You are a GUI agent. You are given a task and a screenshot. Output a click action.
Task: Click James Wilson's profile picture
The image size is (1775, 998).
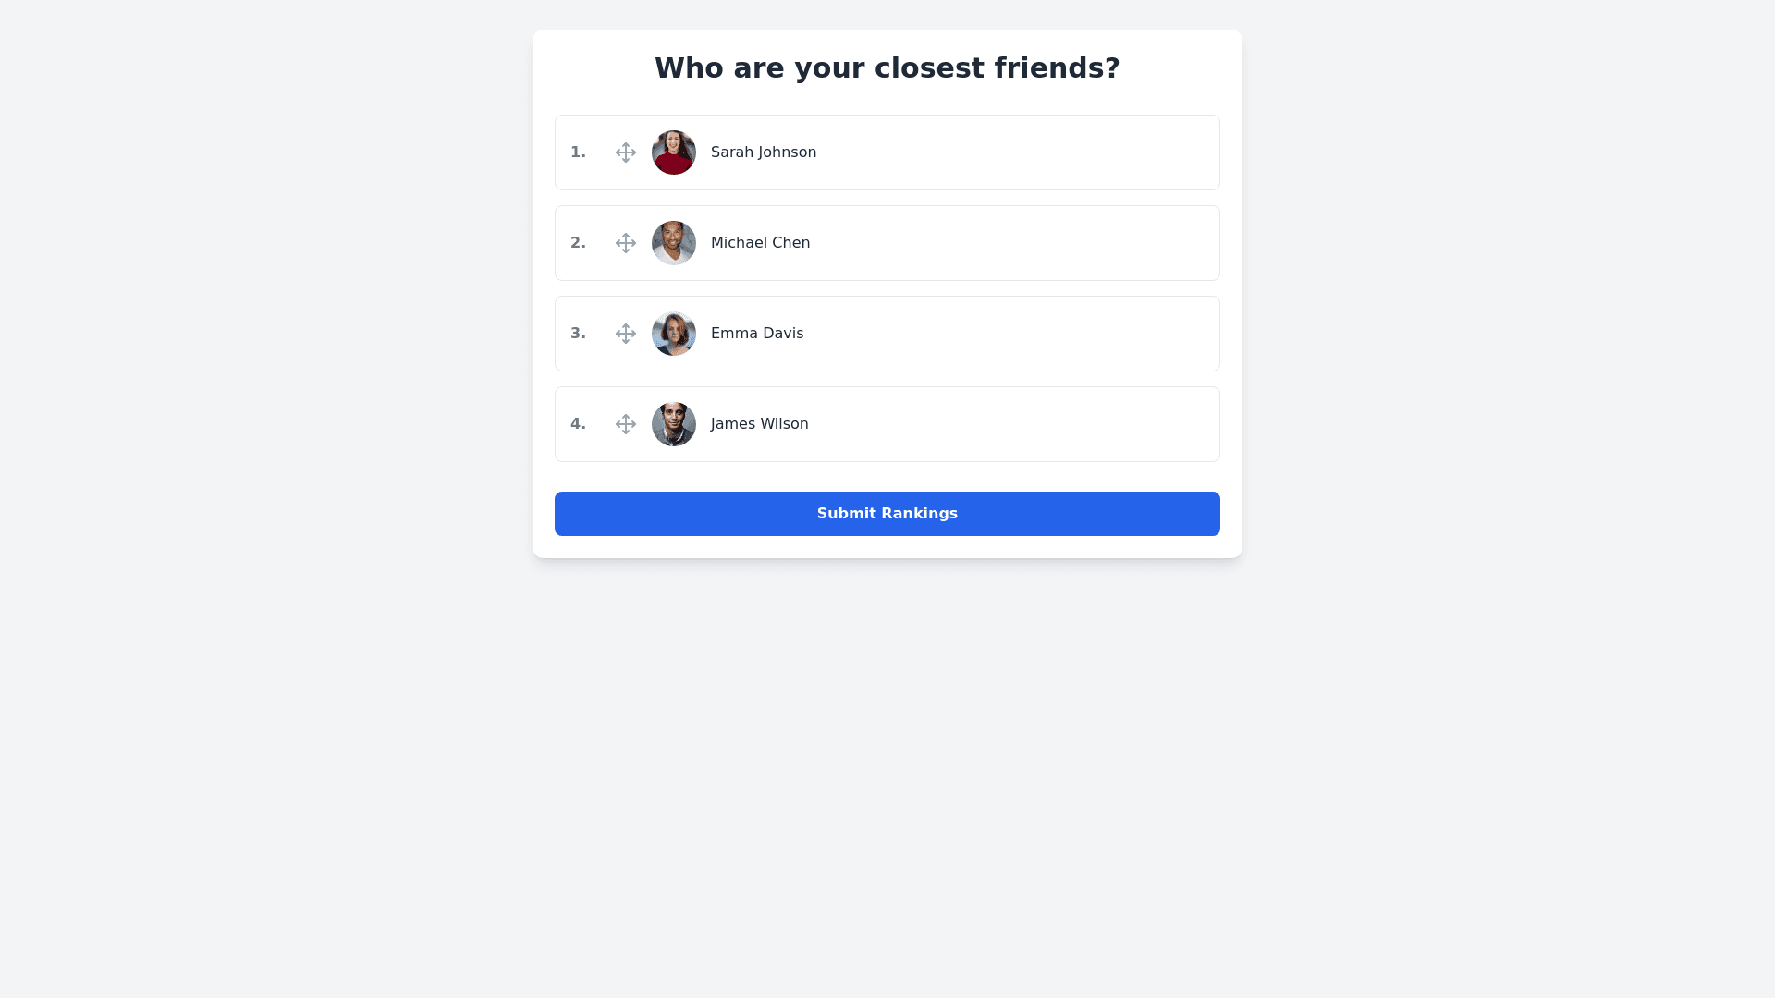pos(674,424)
